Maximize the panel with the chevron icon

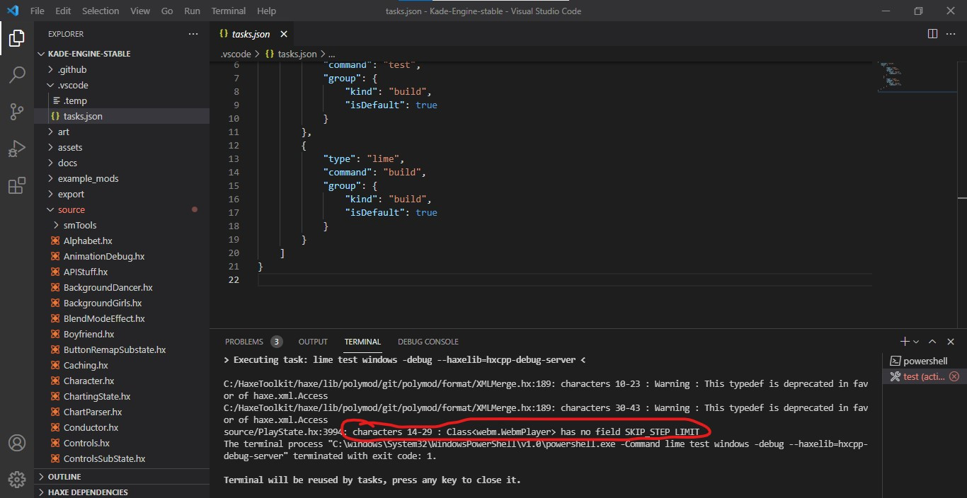[x=933, y=341]
